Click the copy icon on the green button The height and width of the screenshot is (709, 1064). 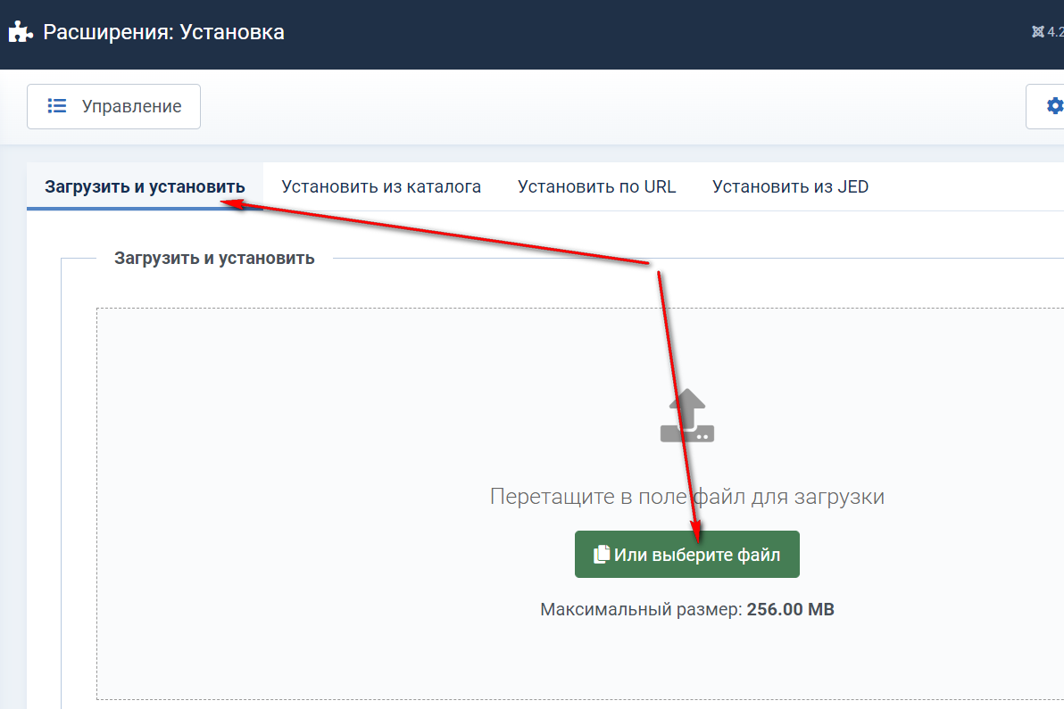click(x=602, y=555)
